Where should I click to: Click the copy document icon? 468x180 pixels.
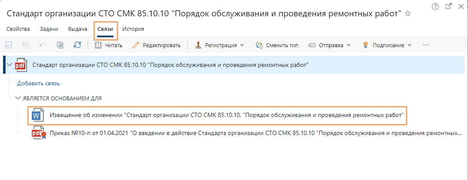[x=60, y=45]
